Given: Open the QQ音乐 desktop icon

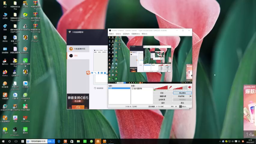Looking at the screenshot, I should point(5,131).
